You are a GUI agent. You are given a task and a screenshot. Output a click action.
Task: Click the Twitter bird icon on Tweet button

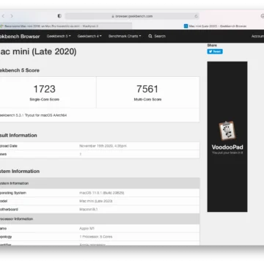point(210,51)
